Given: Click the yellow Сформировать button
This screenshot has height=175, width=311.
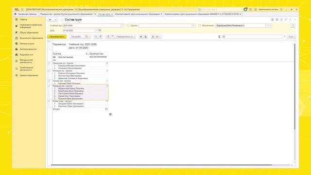Looking at the screenshot, I should click(x=57, y=37).
